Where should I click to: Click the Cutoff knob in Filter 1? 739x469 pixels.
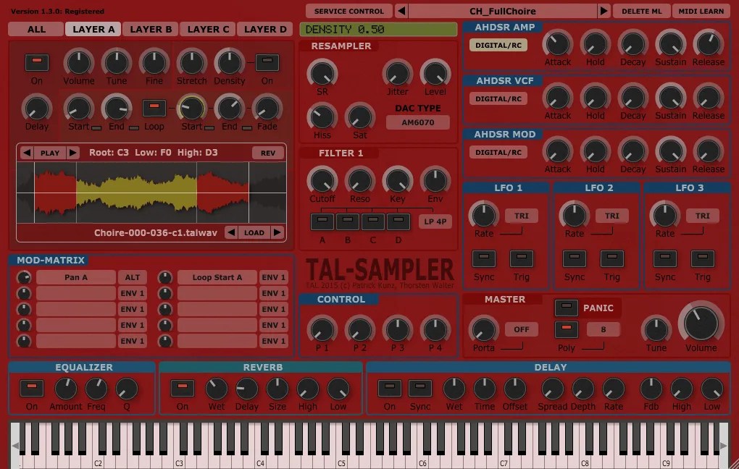click(322, 181)
